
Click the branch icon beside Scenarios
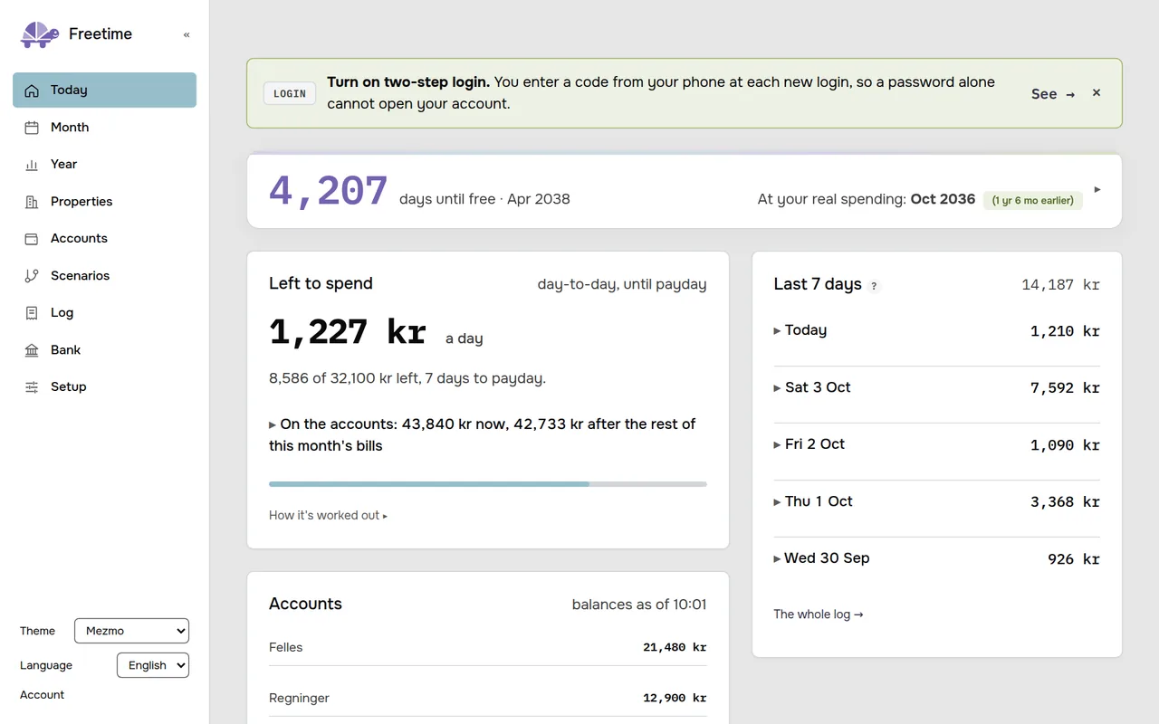32,276
